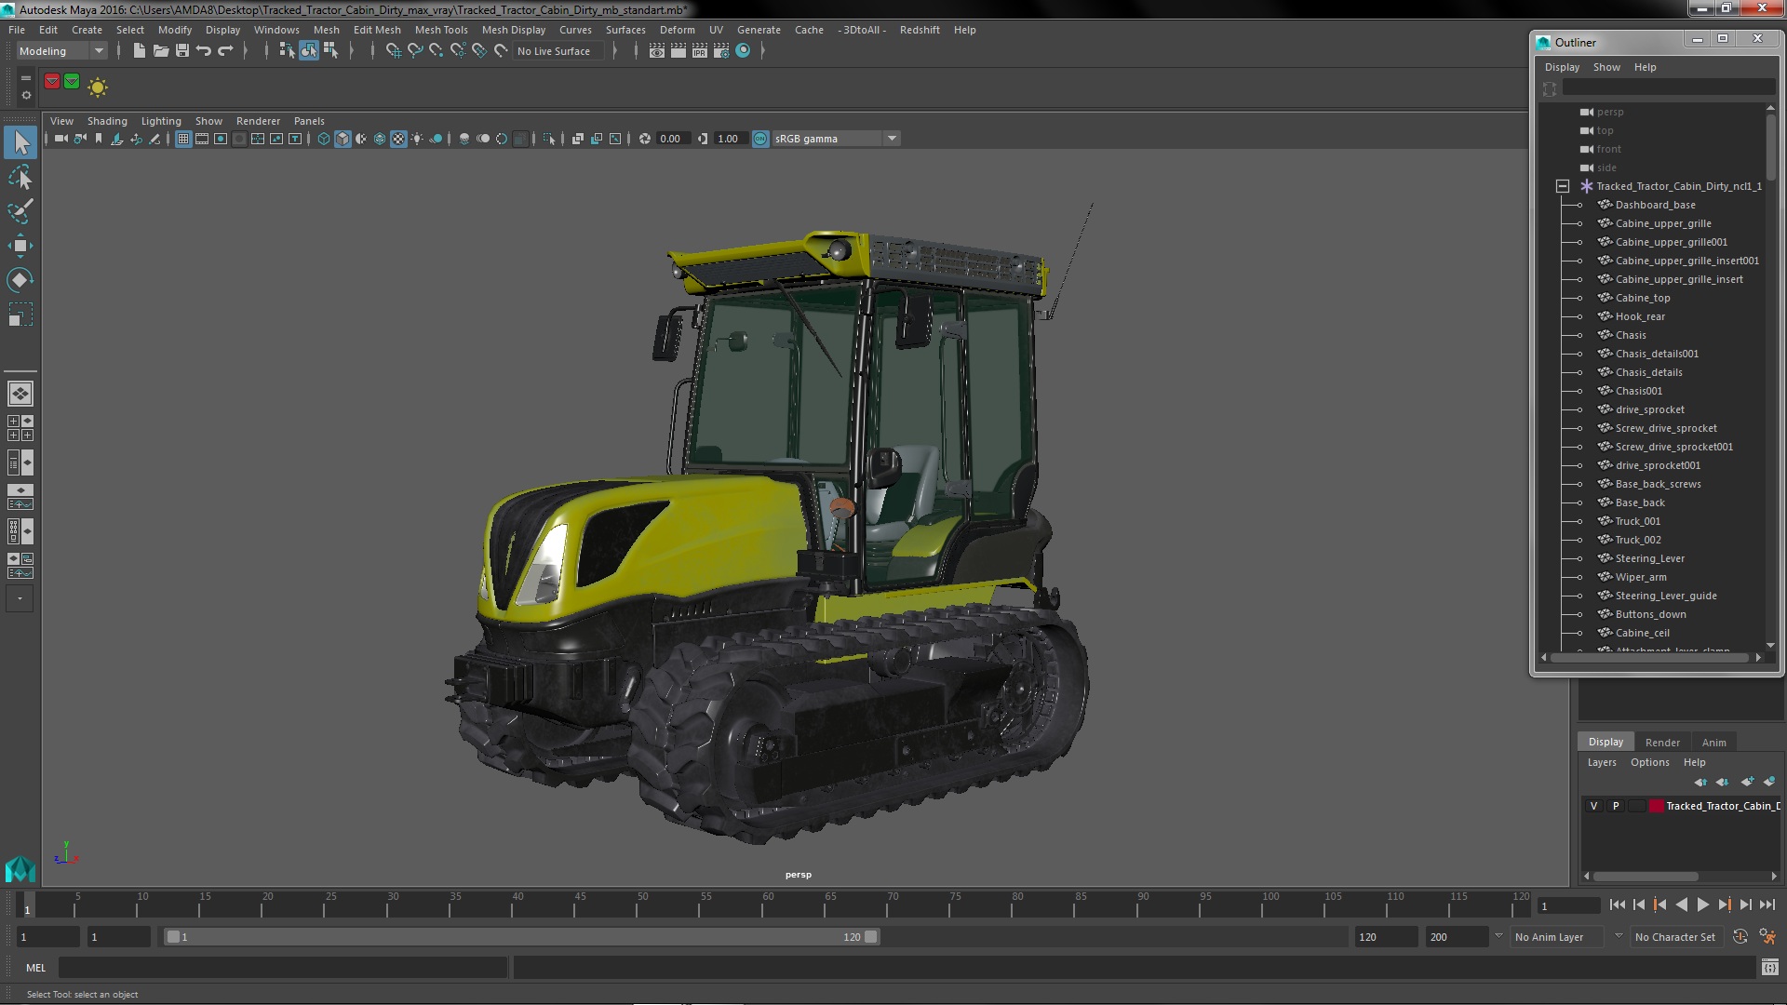This screenshot has width=1787, height=1005.
Task: Enable snap to grids
Action: [x=394, y=50]
